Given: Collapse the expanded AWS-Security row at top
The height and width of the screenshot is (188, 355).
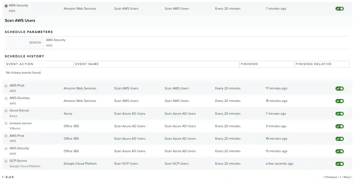Looking at the screenshot, I should tap(6, 6).
